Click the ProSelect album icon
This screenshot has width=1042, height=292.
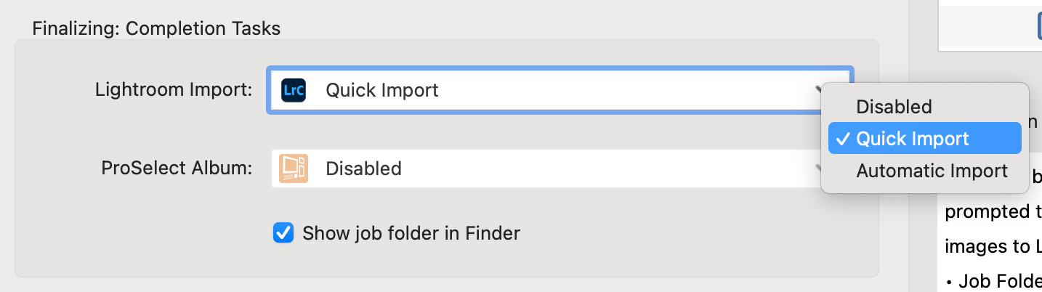coord(293,169)
